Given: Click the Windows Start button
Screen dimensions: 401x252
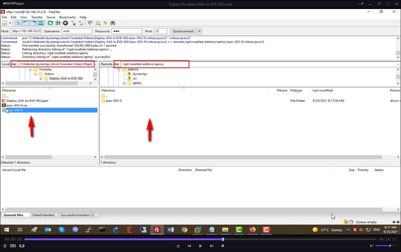Looking at the screenshot, I should click(x=7, y=230).
